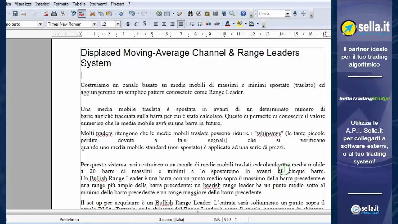
Task: Run Spelling and Grammar check icon
Action: pyautogui.click(x=73, y=13)
